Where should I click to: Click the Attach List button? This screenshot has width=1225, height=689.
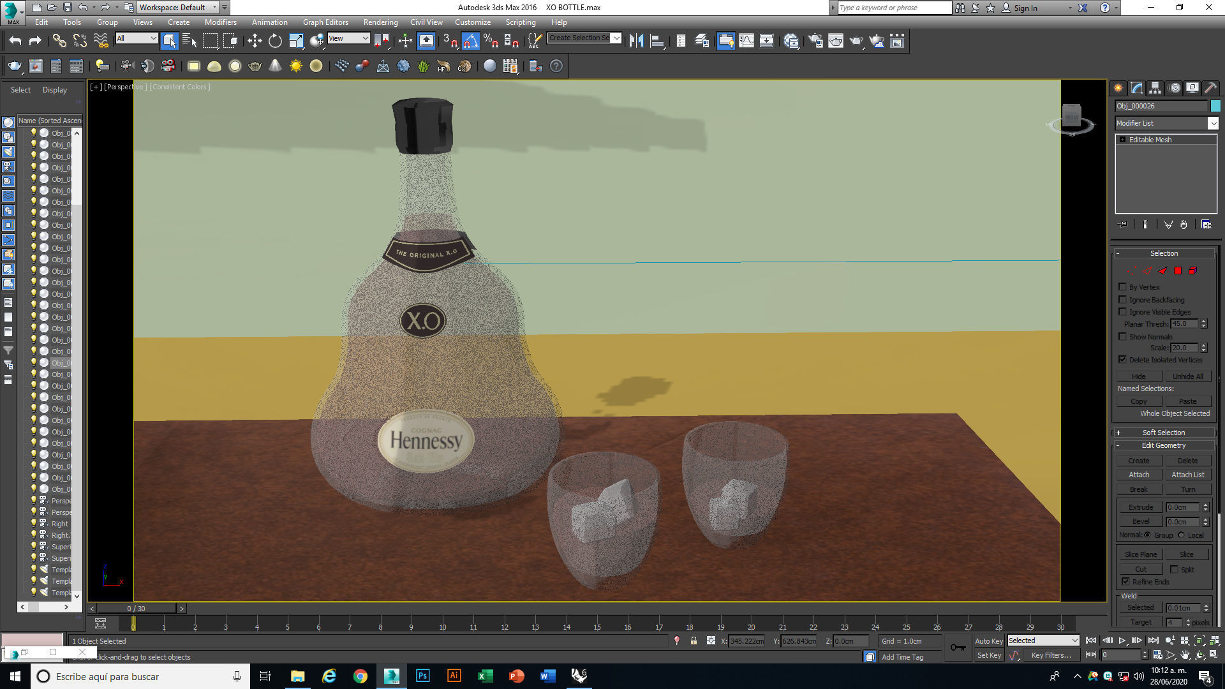click(x=1187, y=475)
